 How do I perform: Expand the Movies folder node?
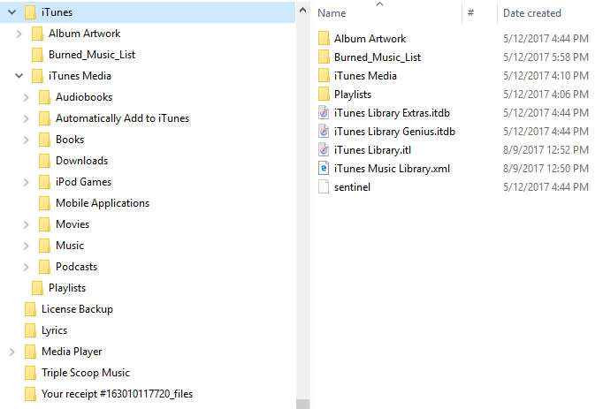[x=27, y=224]
